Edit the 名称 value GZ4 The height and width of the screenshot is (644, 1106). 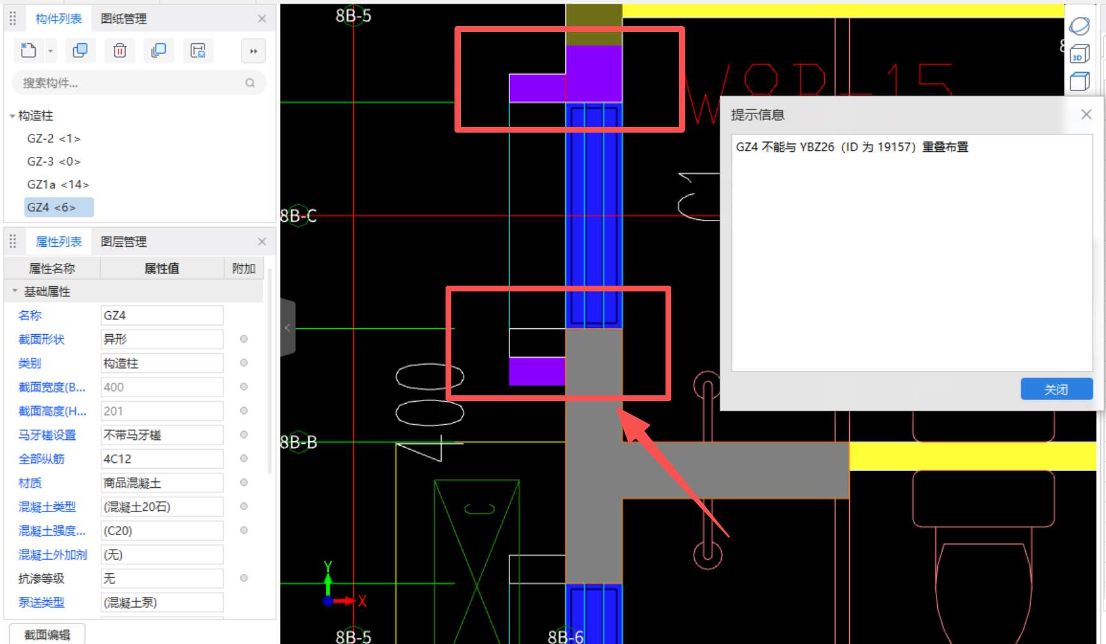click(162, 316)
